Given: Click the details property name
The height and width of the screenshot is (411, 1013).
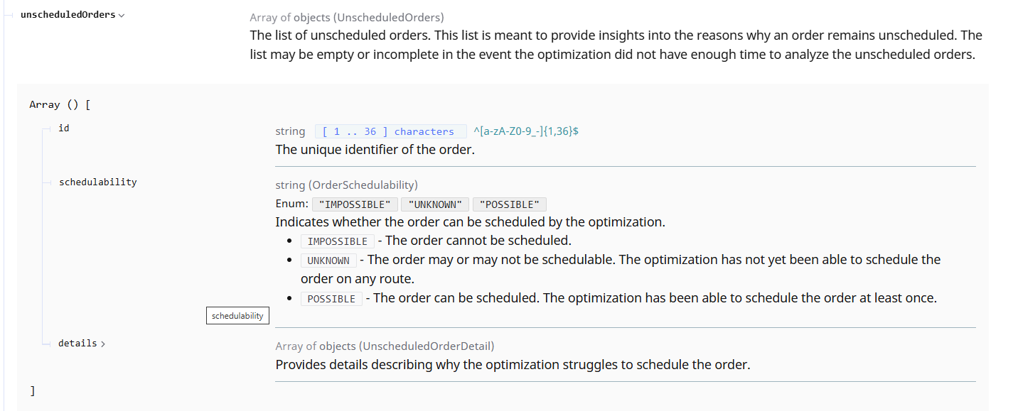Looking at the screenshot, I should (77, 343).
